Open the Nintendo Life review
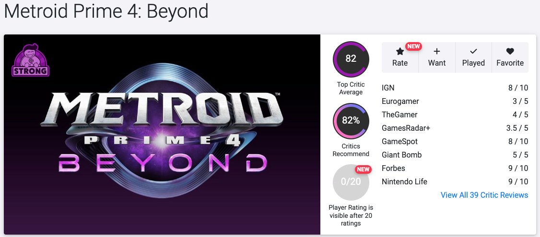The width and height of the screenshot is (540, 237). (x=404, y=181)
